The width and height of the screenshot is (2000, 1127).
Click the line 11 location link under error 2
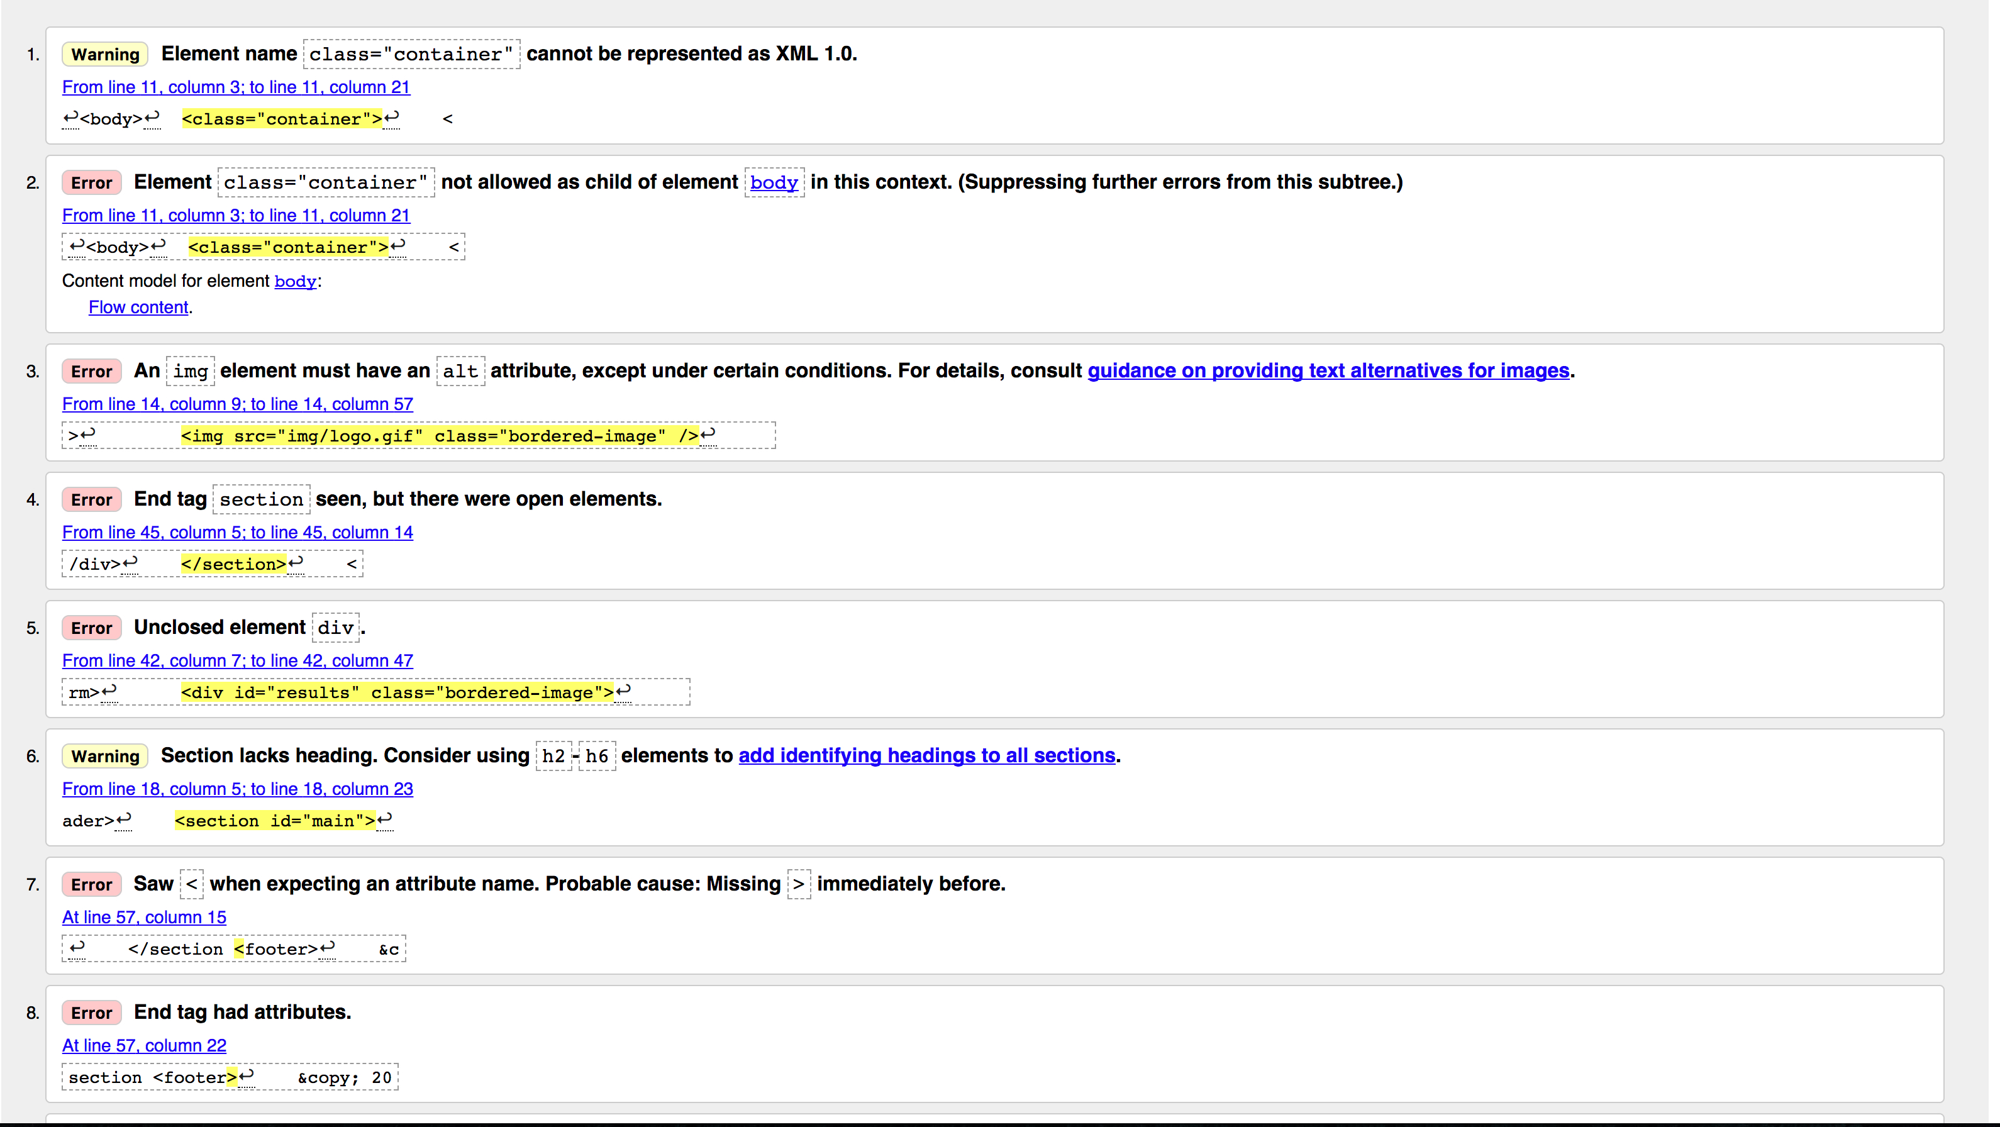(235, 215)
